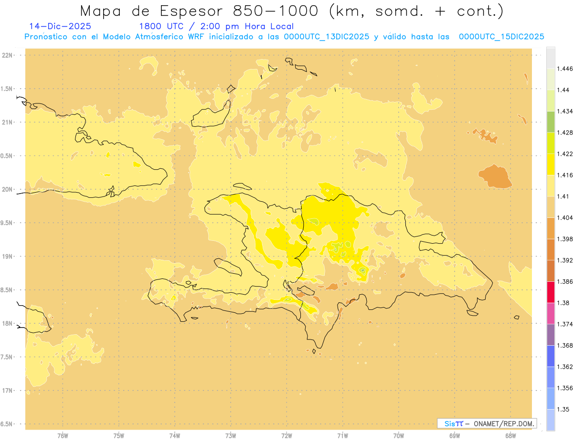Click the latitude label 19N

click(x=8, y=256)
